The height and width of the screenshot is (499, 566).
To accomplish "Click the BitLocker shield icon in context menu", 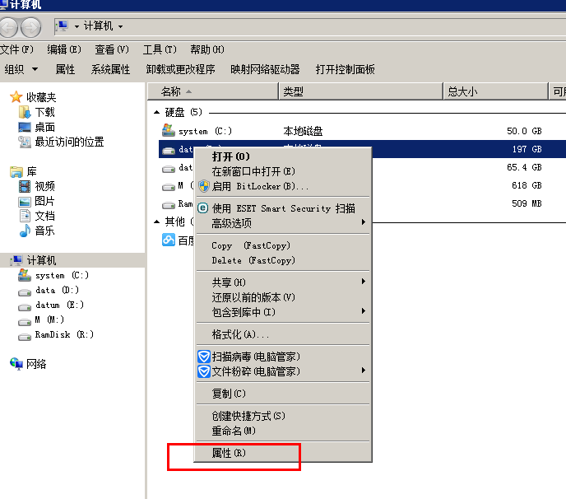I will click(x=203, y=186).
